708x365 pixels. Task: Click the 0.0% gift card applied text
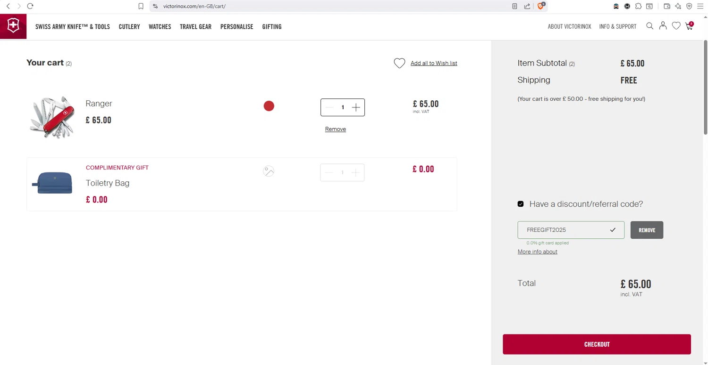point(548,243)
